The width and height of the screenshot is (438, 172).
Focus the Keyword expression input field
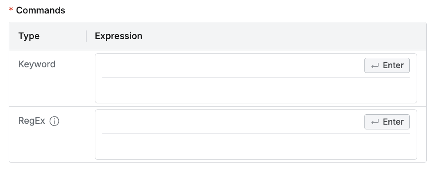[x=232, y=66]
